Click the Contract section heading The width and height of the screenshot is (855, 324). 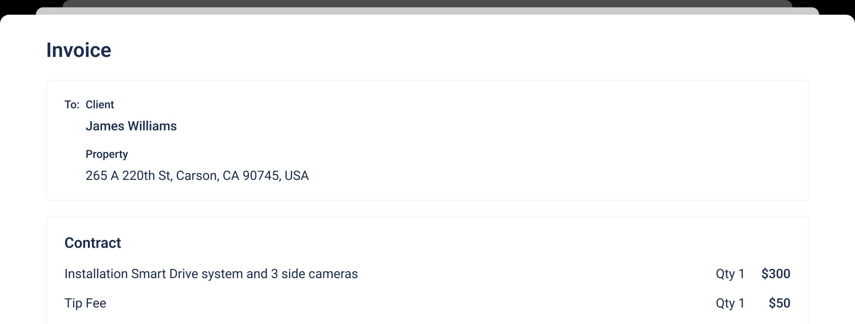point(92,243)
